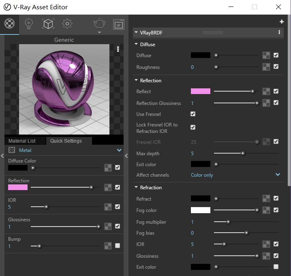Toggle the Fog color texture checkbox
Viewport: 291px width, 276px height.
(276, 210)
